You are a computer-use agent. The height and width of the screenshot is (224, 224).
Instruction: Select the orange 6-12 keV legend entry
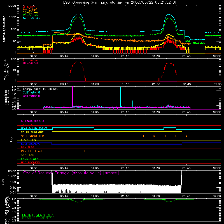(x=30, y=10)
